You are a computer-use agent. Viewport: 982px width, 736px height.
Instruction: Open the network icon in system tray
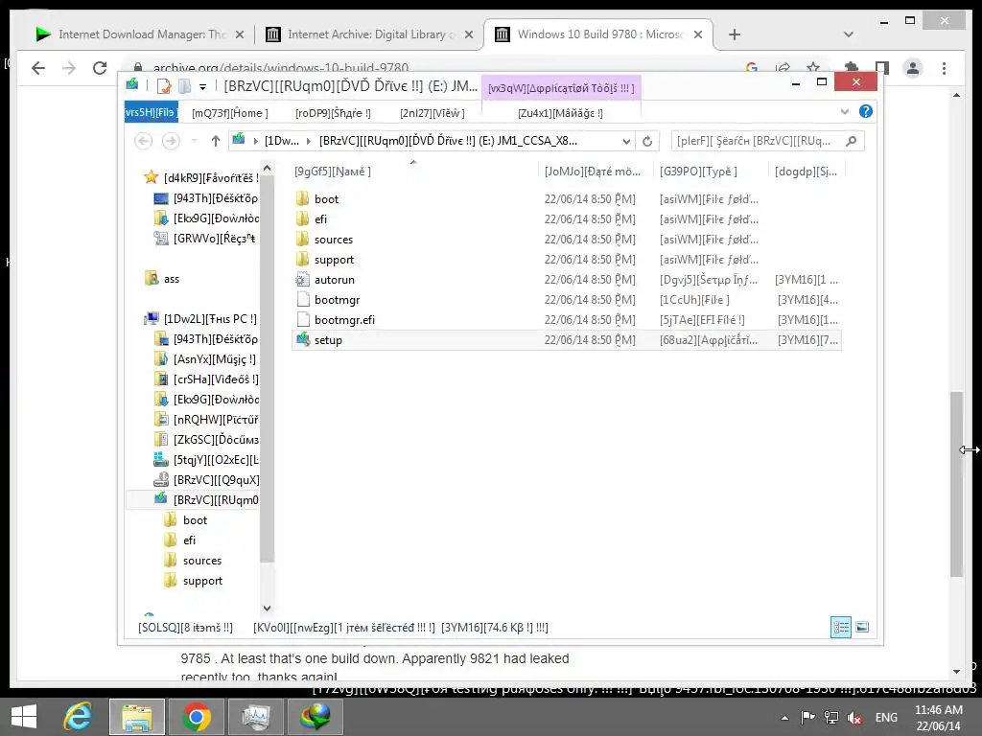(831, 718)
